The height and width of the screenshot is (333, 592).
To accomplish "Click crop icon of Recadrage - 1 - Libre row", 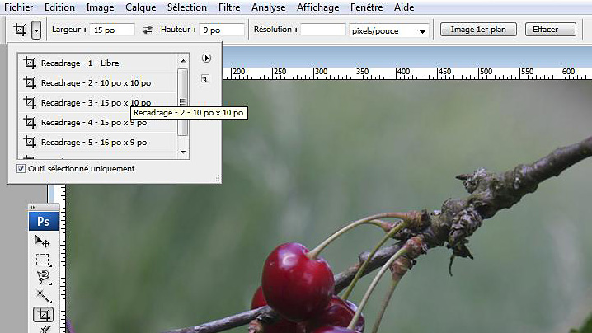I will (x=30, y=63).
